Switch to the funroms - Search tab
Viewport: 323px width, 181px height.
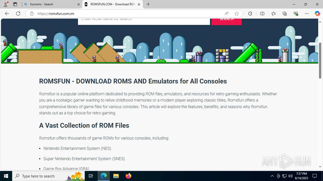tap(52, 4)
